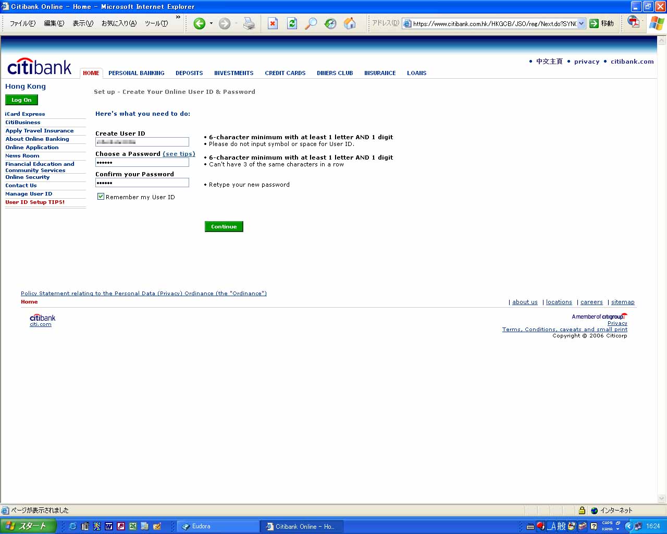Click the Adobe PDF toolbar icon
Image resolution: width=667 pixels, height=534 pixels.
[634, 22]
